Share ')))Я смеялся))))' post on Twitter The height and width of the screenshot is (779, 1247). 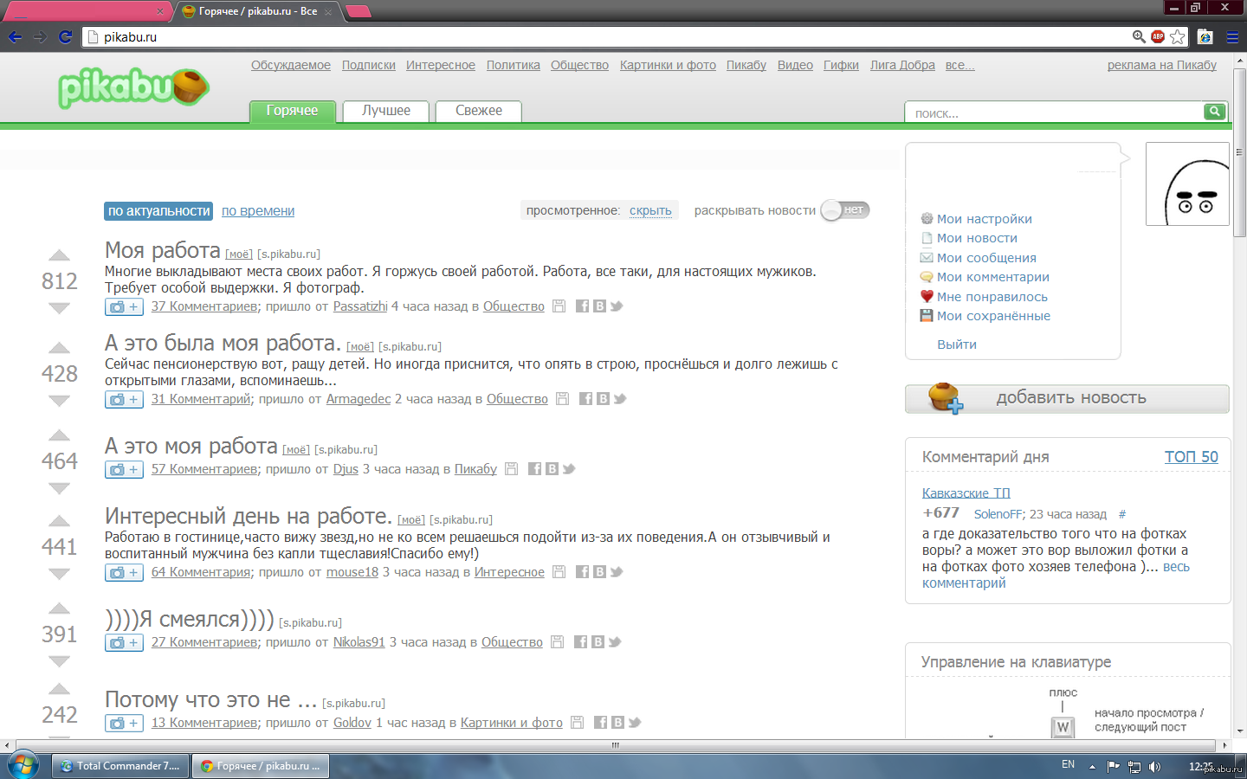[x=615, y=642]
